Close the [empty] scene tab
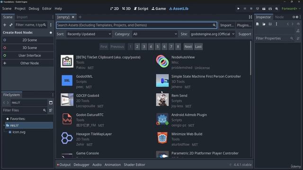 [x=73, y=17]
